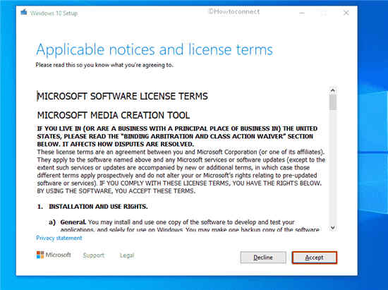Accept the license terms
The width and height of the screenshot is (388, 290).
click(314, 258)
